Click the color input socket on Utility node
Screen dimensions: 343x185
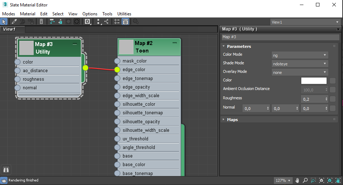pyautogui.click(x=17, y=62)
